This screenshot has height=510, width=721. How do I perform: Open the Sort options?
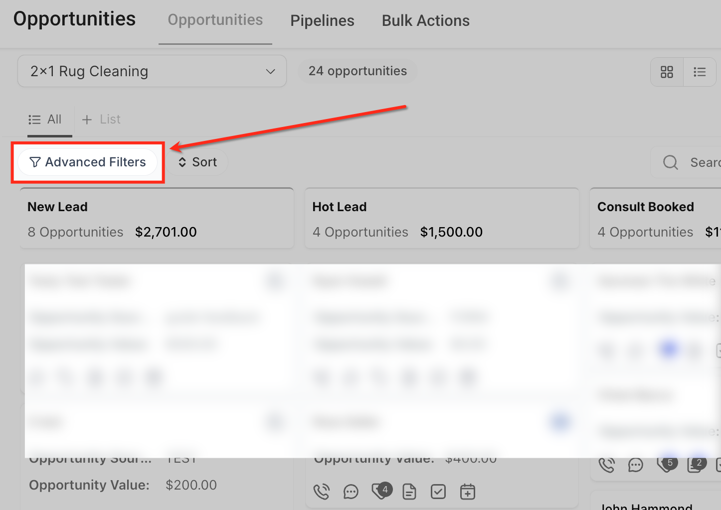point(198,162)
